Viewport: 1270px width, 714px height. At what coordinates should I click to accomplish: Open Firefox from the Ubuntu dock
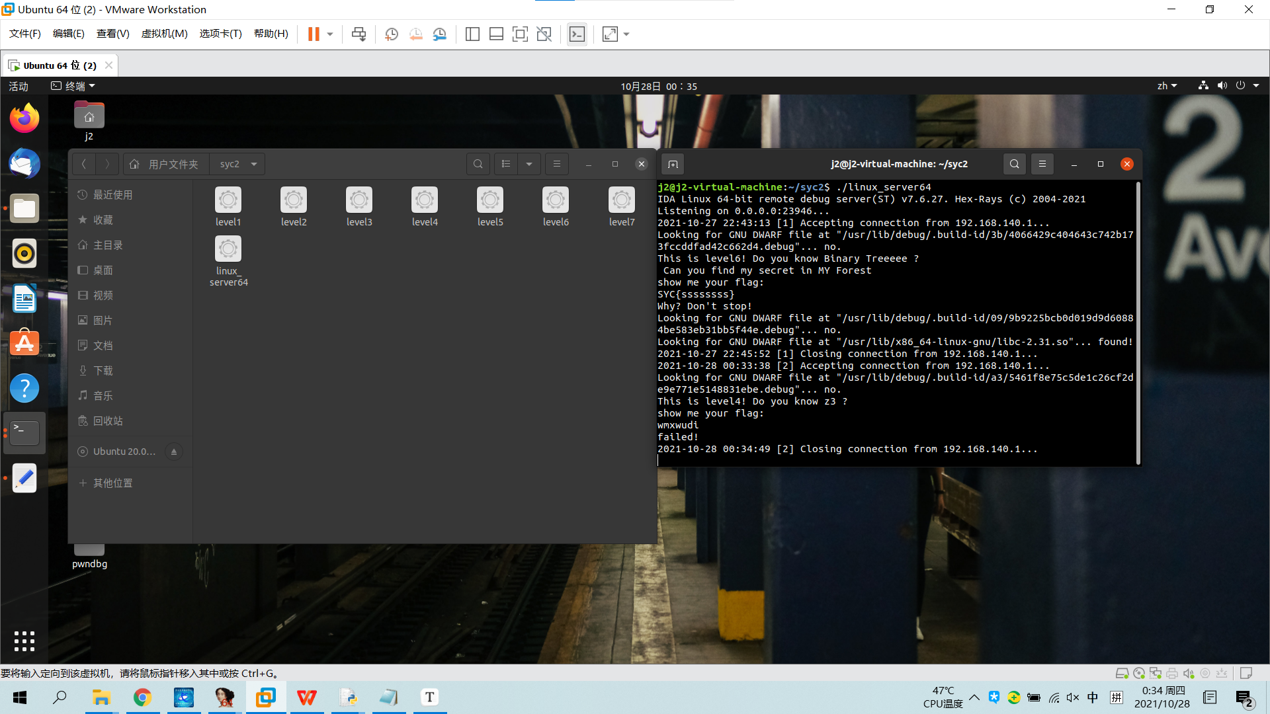click(x=24, y=119)
